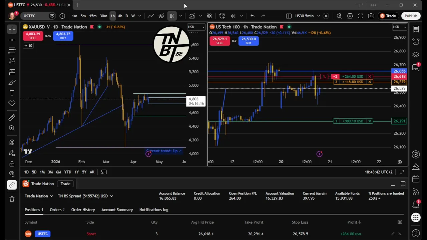Select the 5Y date range

click(x=84, y=172)
